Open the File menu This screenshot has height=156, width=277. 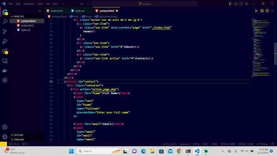[x=10, y=4]
